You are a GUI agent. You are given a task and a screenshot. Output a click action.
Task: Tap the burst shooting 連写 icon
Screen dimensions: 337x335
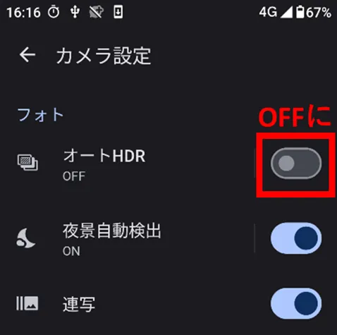[27, 303]
